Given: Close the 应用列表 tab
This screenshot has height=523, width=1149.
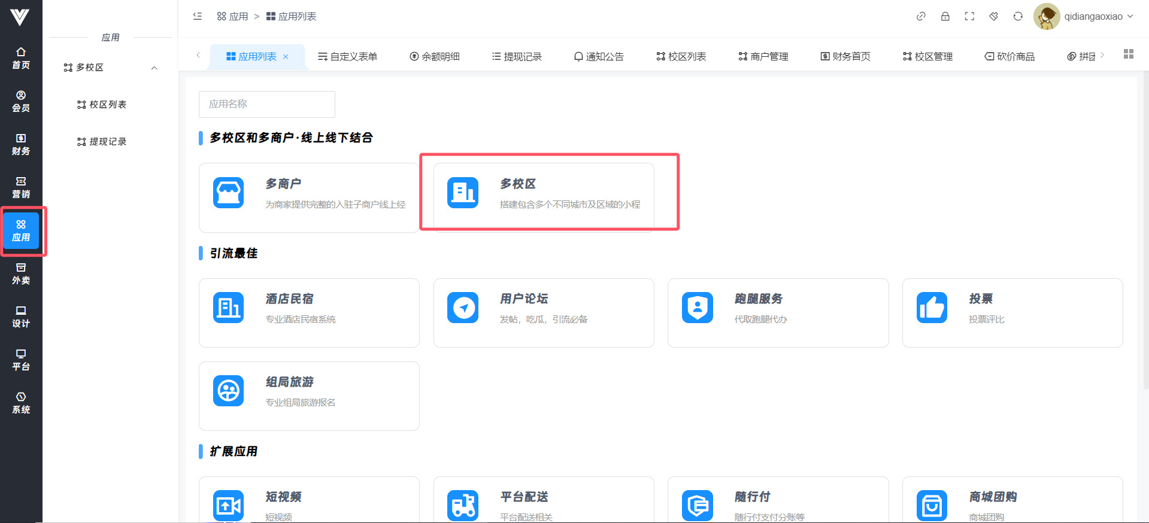Looking at the screenshot, I should [x=286, y=57].
